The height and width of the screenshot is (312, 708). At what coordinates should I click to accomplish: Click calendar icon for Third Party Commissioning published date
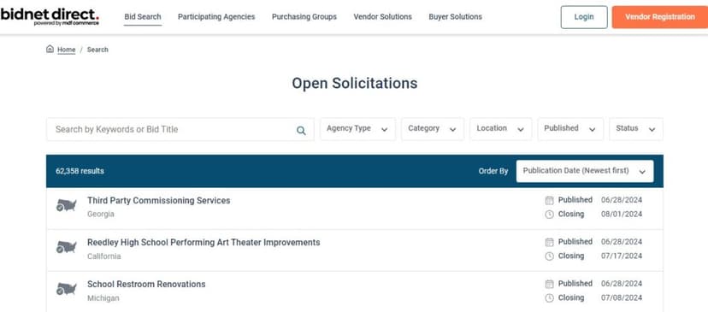pyautogui.click(x=549, y=200)
